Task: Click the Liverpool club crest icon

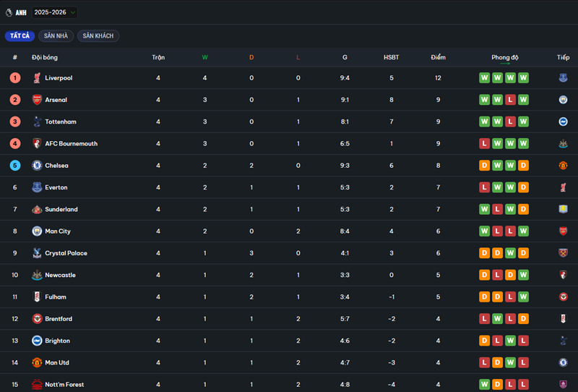Action: click(37, 78)
